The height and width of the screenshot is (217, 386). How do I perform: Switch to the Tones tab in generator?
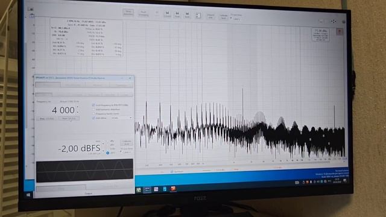[48, 85]
